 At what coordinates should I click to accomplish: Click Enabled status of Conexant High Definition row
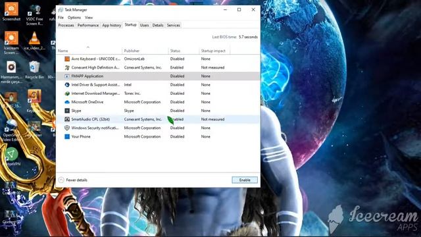pyautogui.click(x=177, y=67)
